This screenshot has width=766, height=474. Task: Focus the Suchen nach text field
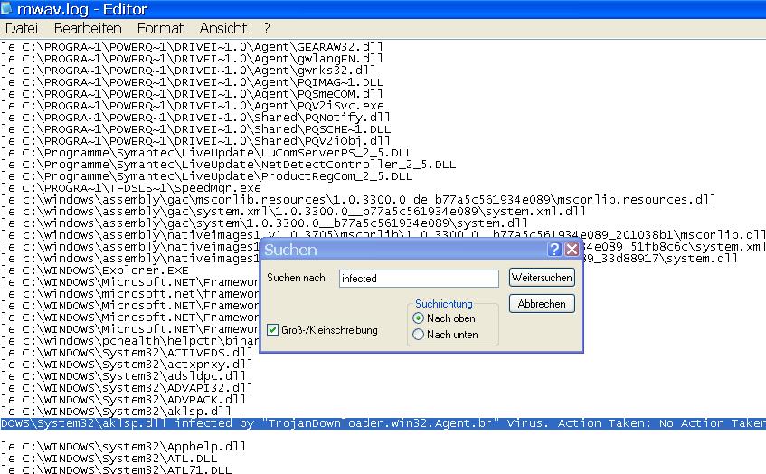418,279
